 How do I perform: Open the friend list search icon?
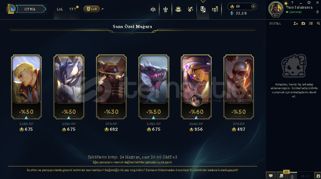(318, 23)
